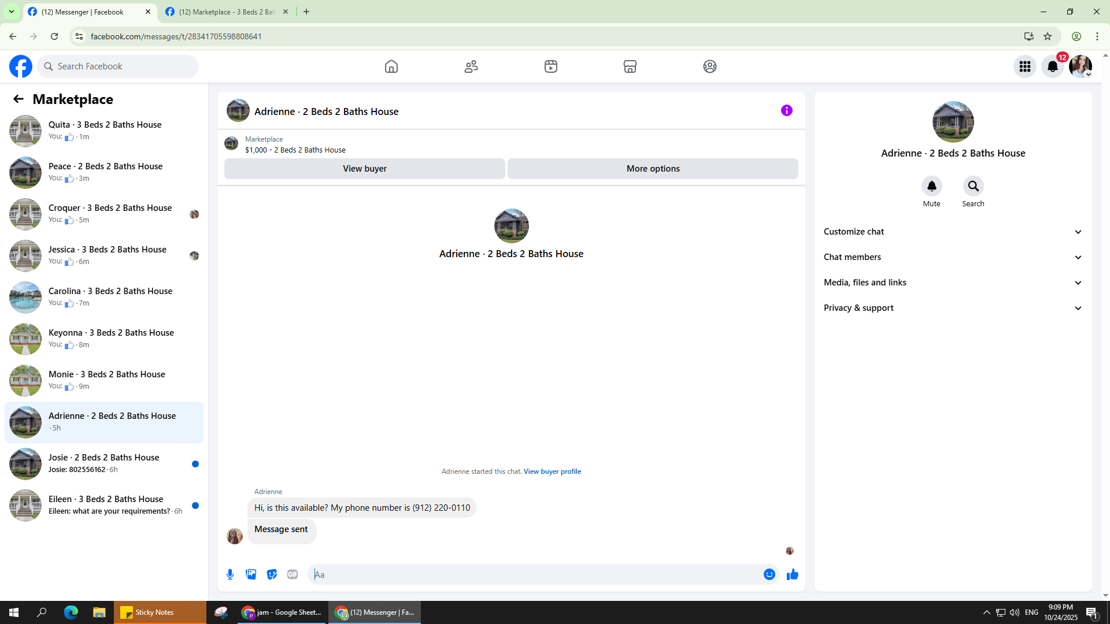
Task: Attach a file using the photo icon
Action: click(251, 574)
